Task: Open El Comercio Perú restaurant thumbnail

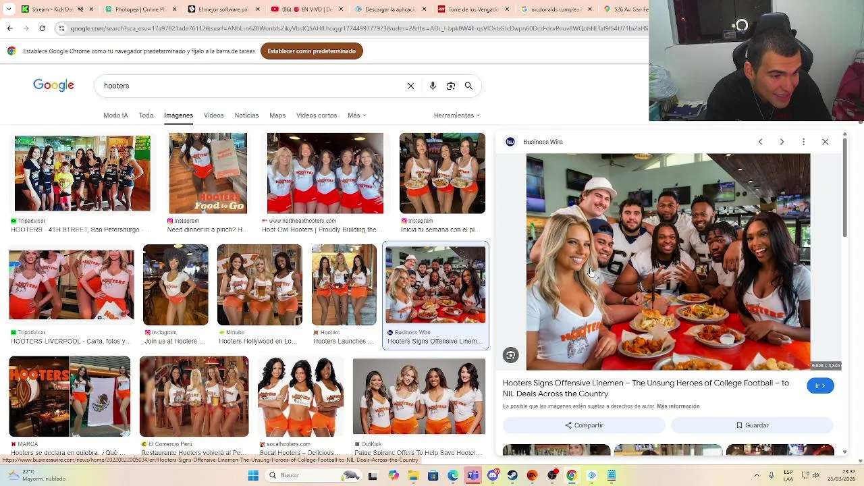Action: [194, 396]
